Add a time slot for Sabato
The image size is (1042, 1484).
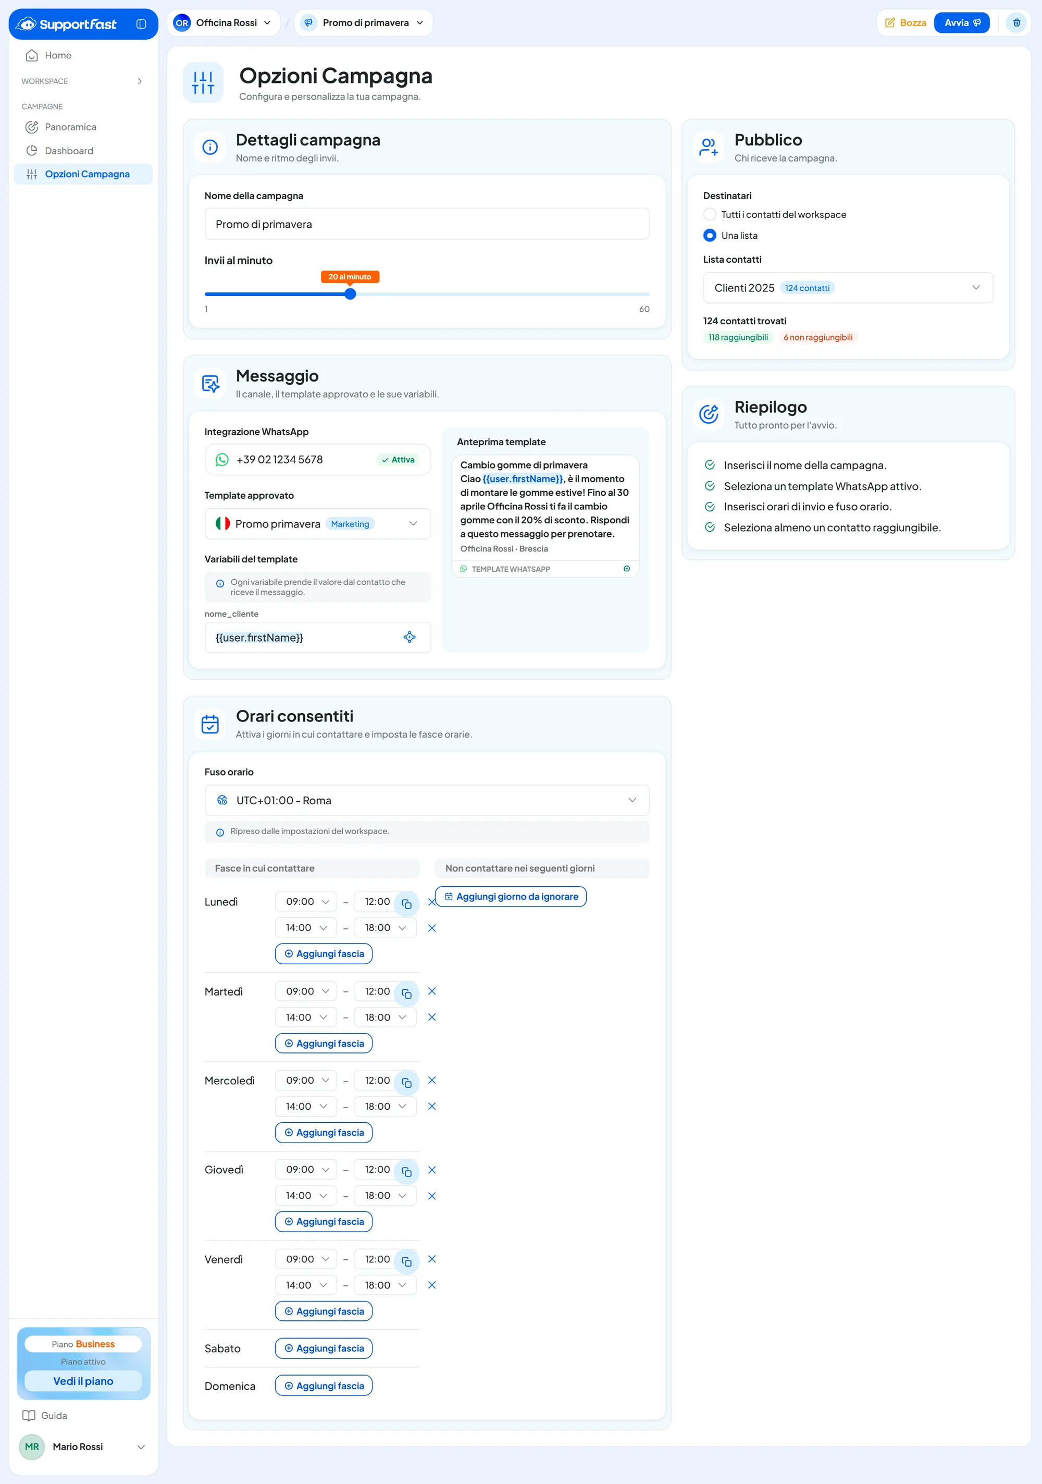[x=324, y=1348]
